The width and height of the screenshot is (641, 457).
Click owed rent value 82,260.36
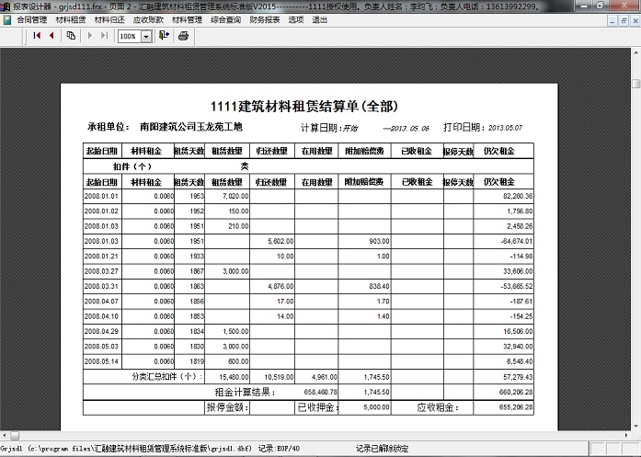(518, 196)
